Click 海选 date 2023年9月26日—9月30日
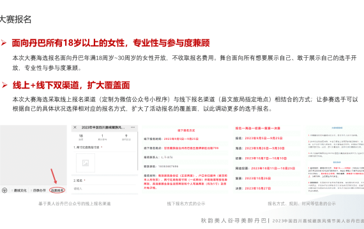Viewport: 364px width, 229px height. click(264, 148)
